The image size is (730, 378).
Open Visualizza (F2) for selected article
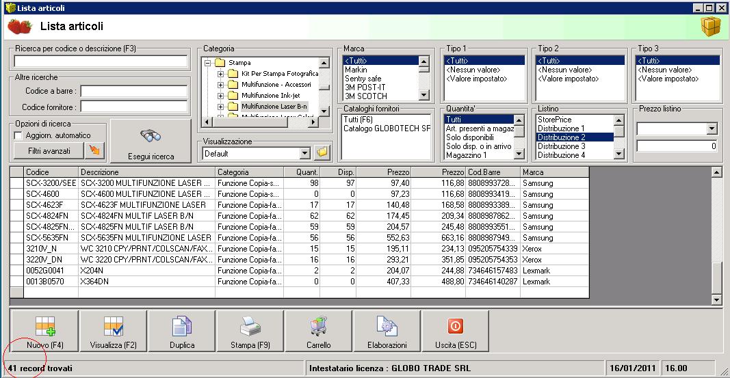click(113, 331)
